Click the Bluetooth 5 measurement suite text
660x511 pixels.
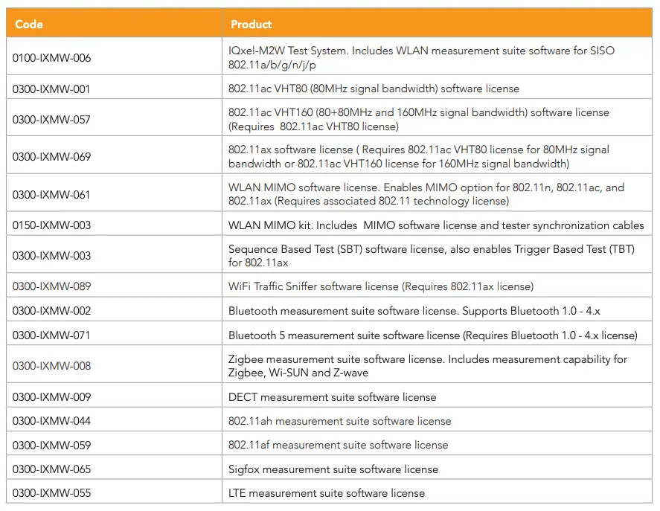(x=432, y=335)
